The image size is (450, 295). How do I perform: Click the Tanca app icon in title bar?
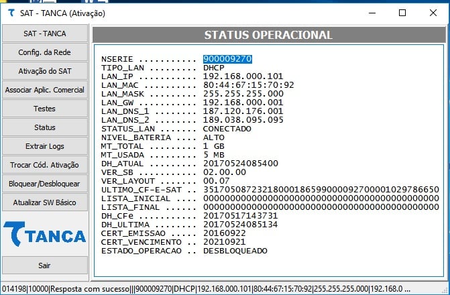(11, 13)
